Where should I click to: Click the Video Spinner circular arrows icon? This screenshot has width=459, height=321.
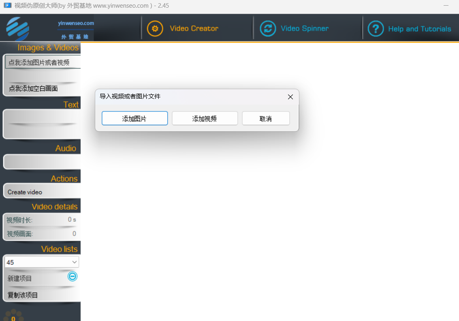click(x=268, y=29)
